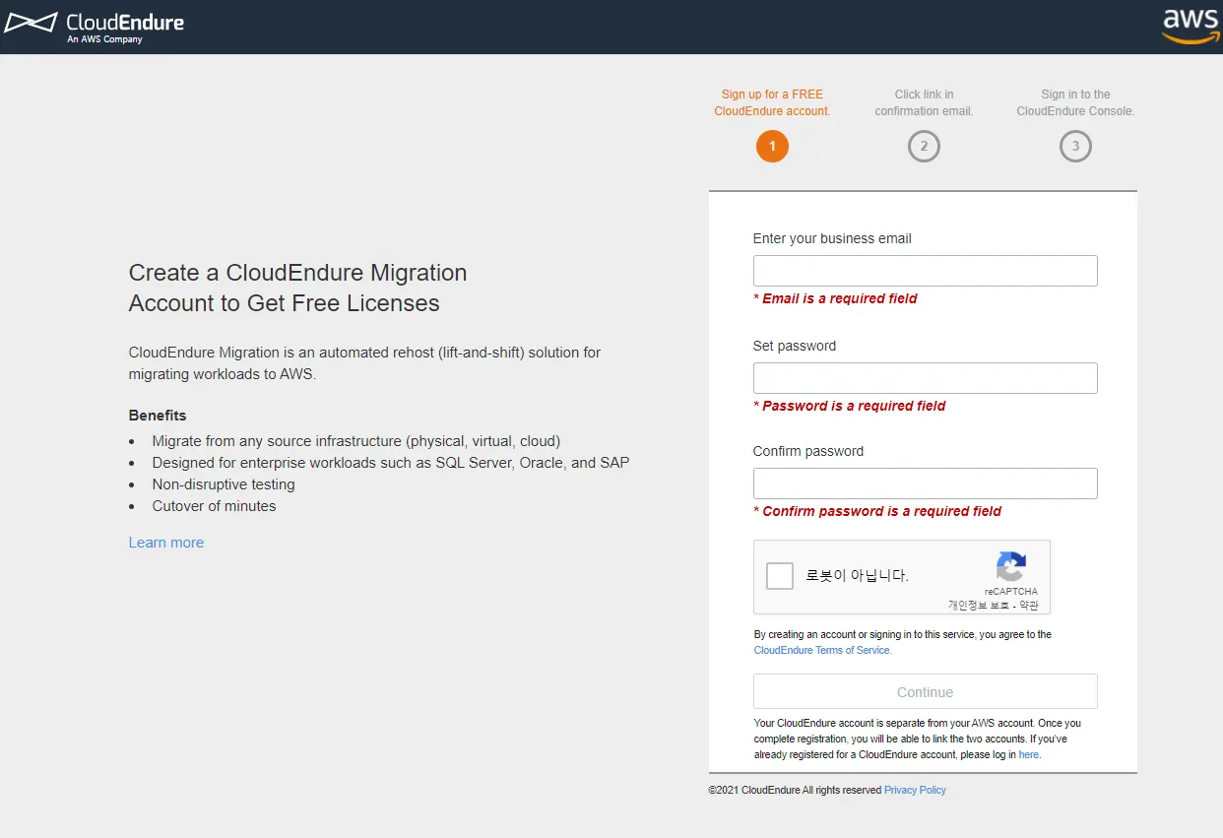The width and height of the screenshot is (1223, 838).
Task: Click 'Confirm password is a required field' text
Action: [877, 511]
